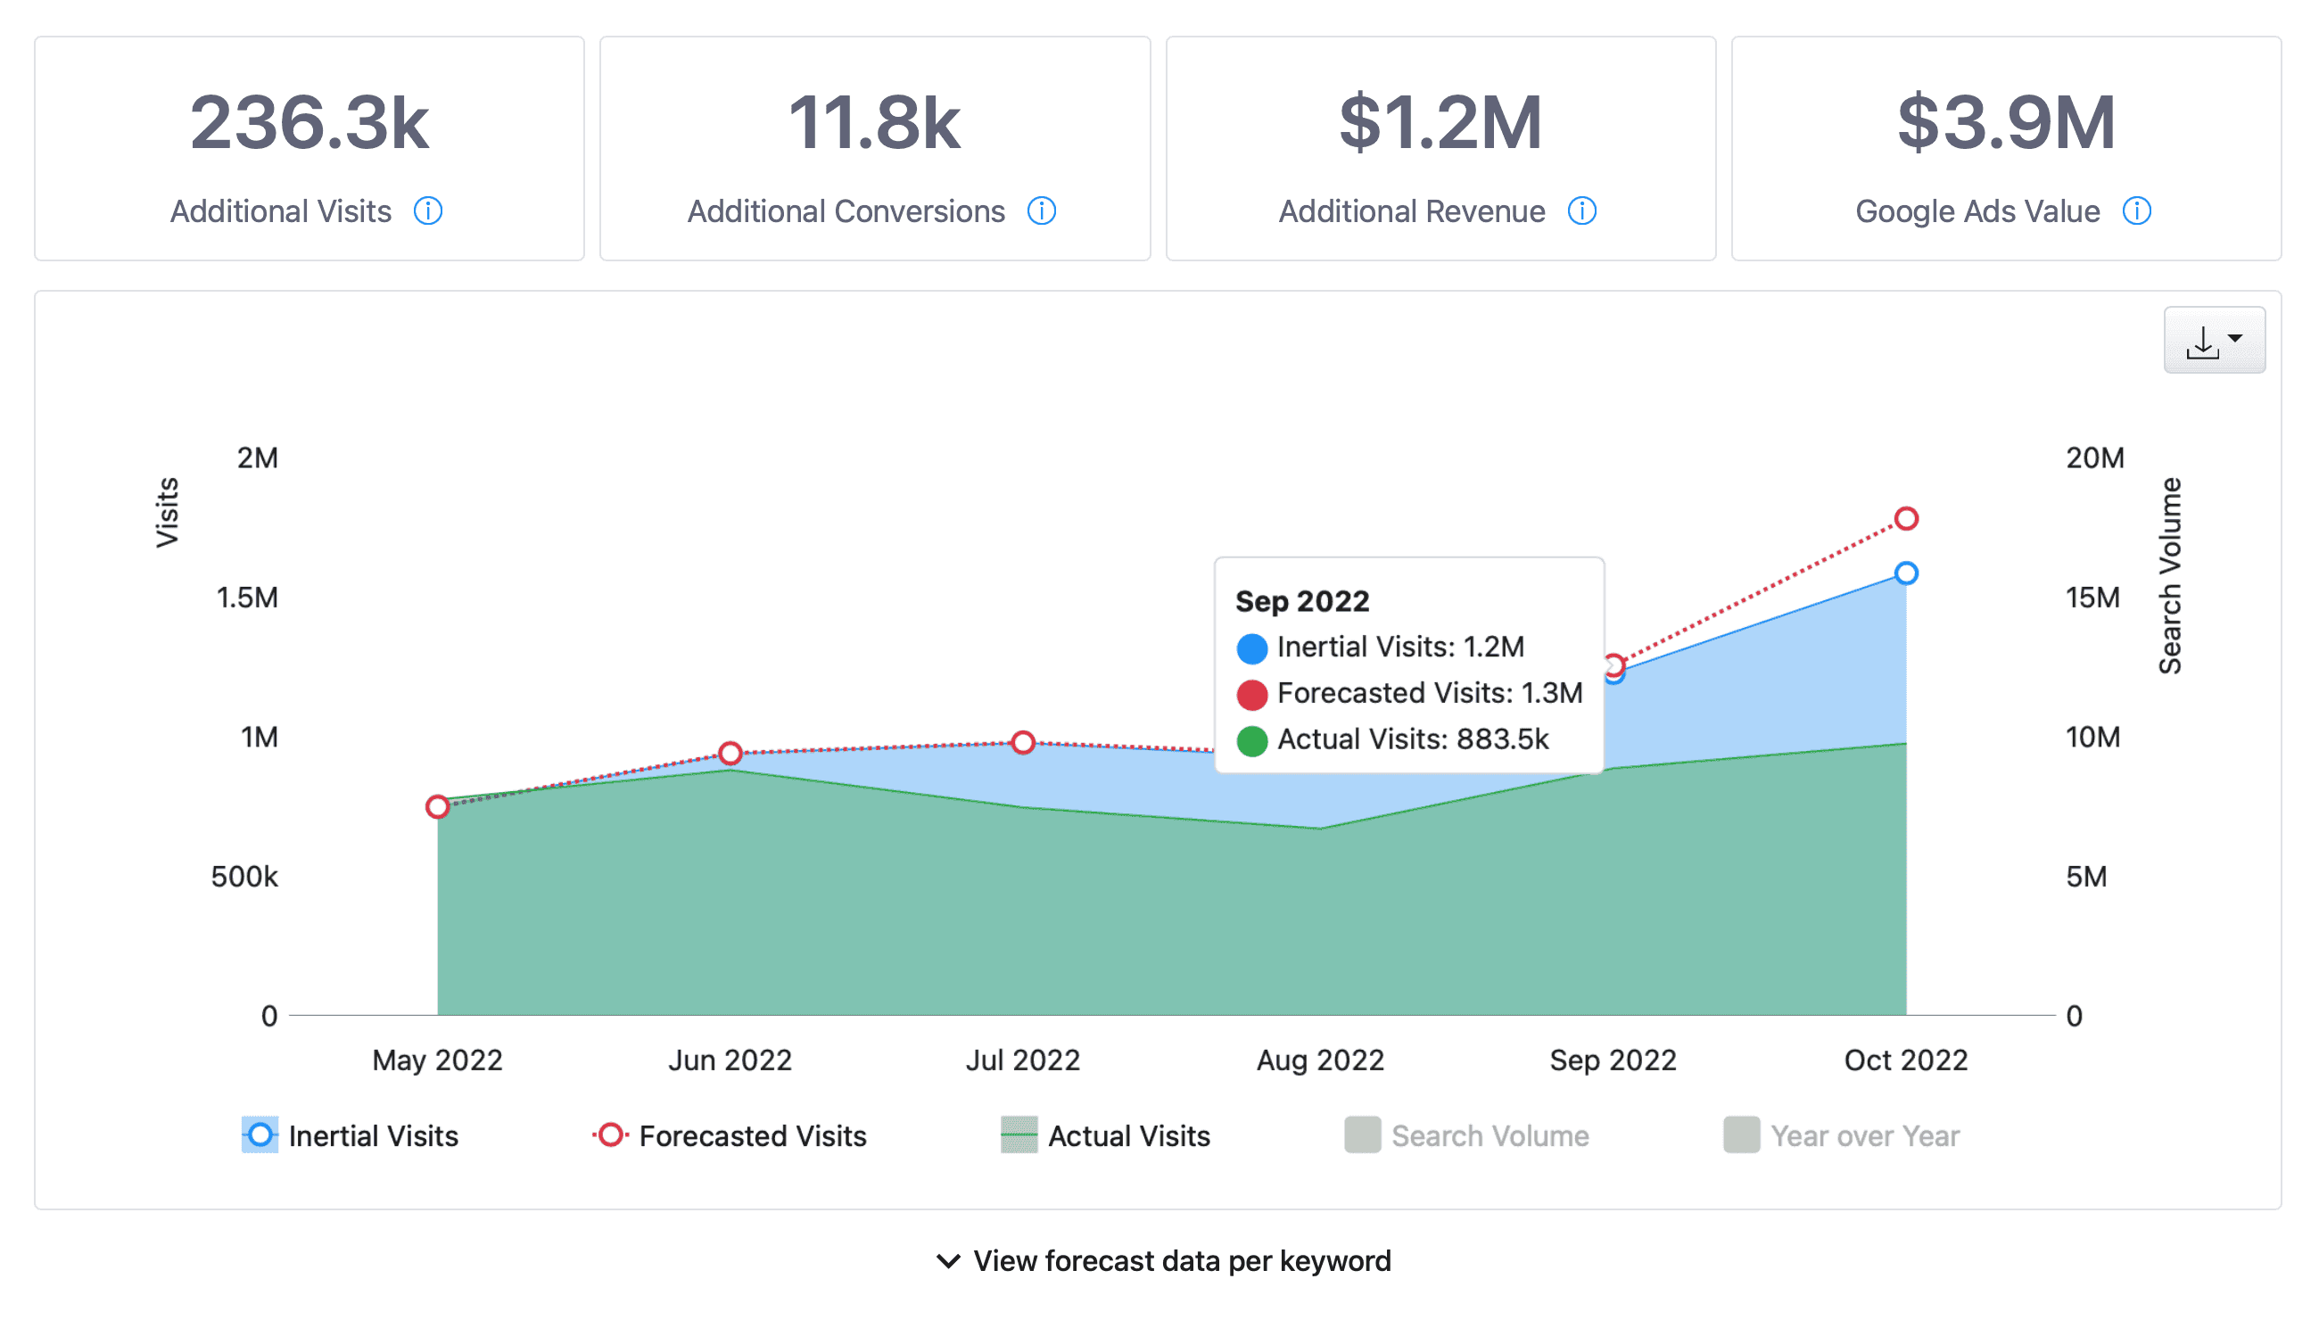Enable the Search Volume series

(x=1467, y=1136)
